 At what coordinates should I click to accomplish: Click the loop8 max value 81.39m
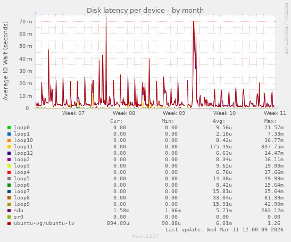274,198
